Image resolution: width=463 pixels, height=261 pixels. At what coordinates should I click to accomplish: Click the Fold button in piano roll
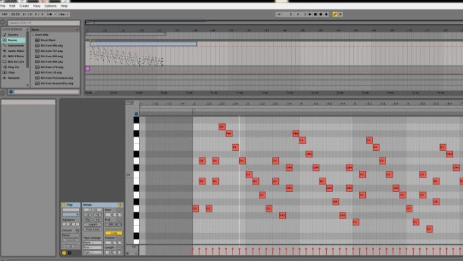(129, 102)
